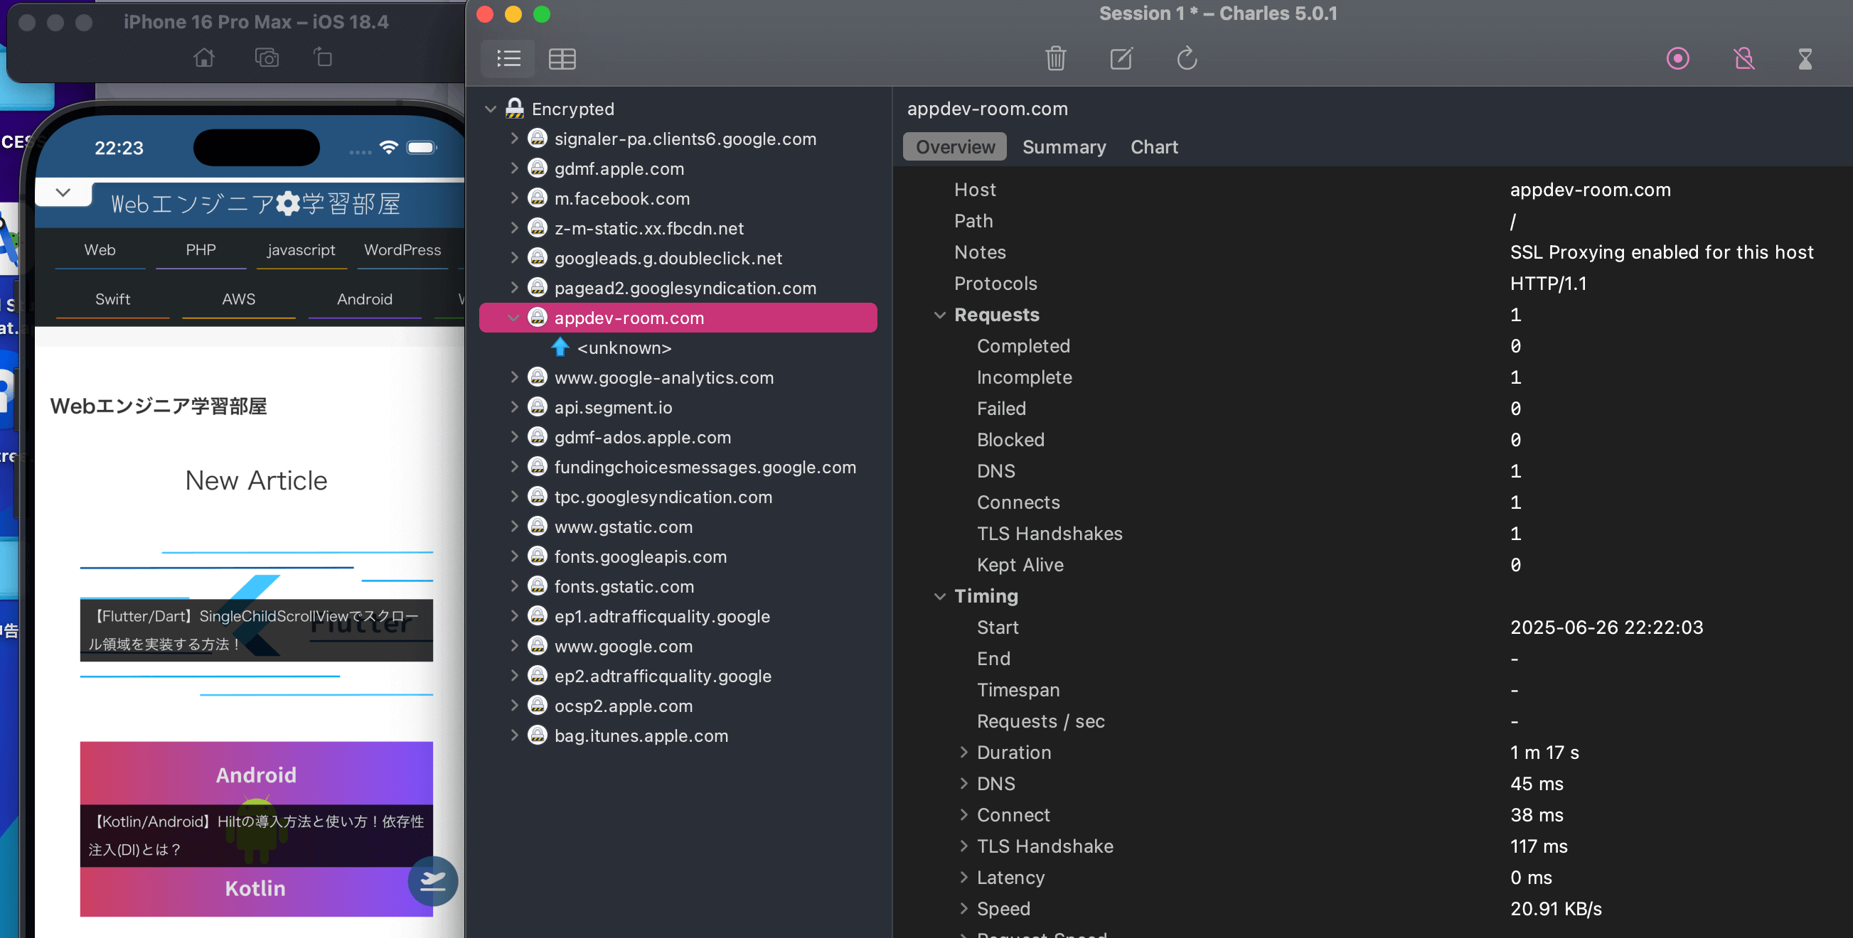Select ocsp2.apple.com host
Screen dimensions: 1853x938
coord(623,706)
